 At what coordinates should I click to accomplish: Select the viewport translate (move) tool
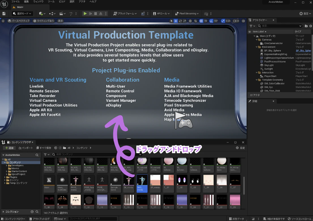(176, 21)
